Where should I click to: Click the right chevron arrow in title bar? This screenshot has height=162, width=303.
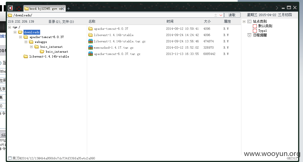click(277, 8)
